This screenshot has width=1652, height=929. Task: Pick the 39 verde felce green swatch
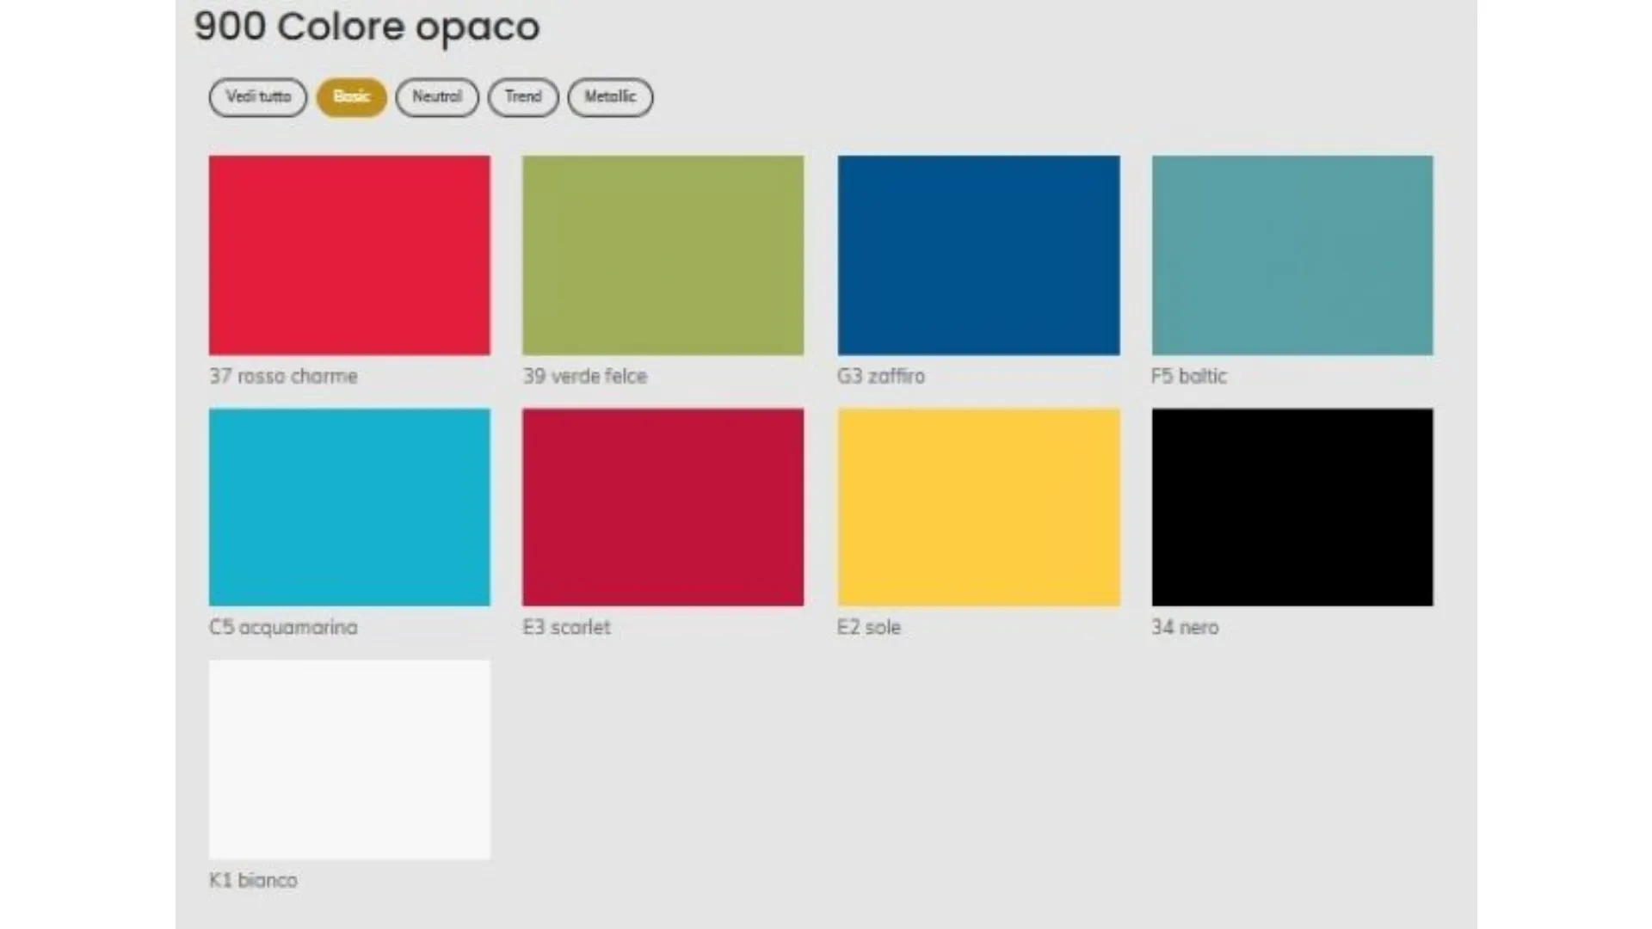663,255
